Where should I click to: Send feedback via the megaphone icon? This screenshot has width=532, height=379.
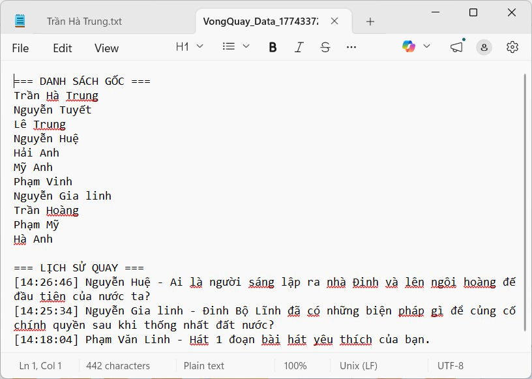[x=456, y=46]
